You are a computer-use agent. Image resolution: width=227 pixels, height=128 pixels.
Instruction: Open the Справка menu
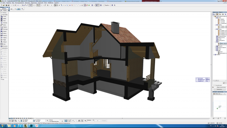56,3
